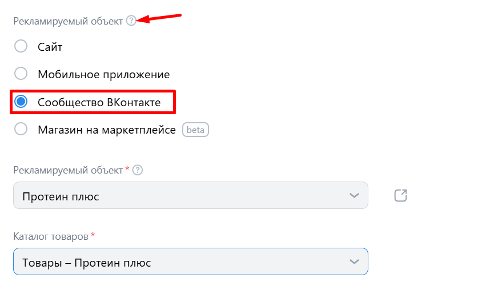The width and height of the screenshot is (478, 290).
Task: Click the Сообщество ВКонтакте label text
Action: coord(99,102)
